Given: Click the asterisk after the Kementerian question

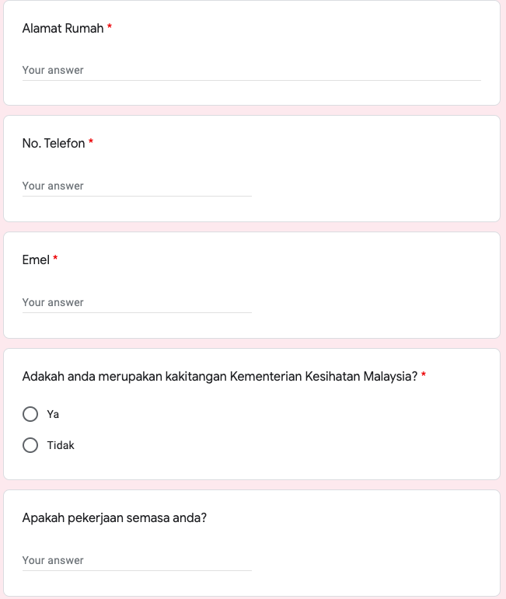Looking at the screenshot, I should tap(424, 375).
